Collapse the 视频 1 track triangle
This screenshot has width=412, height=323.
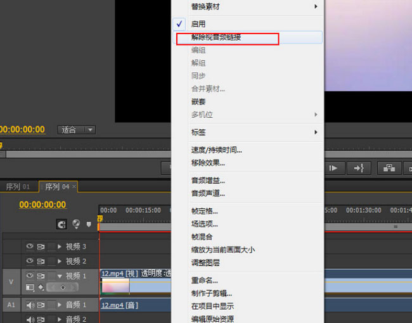coord(60,276)
